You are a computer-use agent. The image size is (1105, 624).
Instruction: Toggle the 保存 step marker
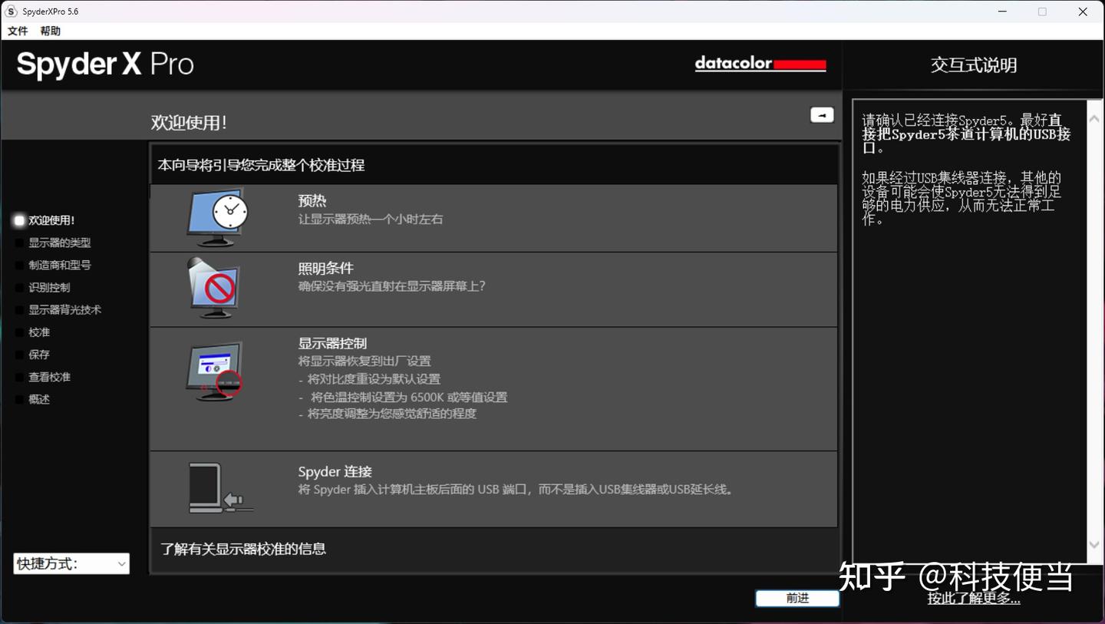coord(18,354)
